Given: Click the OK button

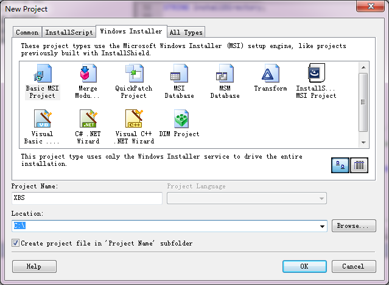Looking at the screenshot, I should click(x=304, y=266).
